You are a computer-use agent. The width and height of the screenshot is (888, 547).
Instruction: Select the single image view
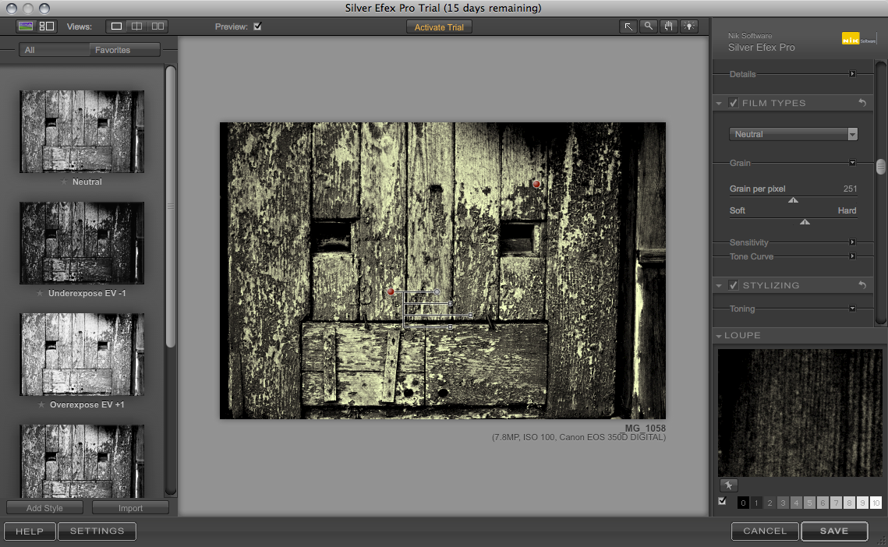click(116, 26)
